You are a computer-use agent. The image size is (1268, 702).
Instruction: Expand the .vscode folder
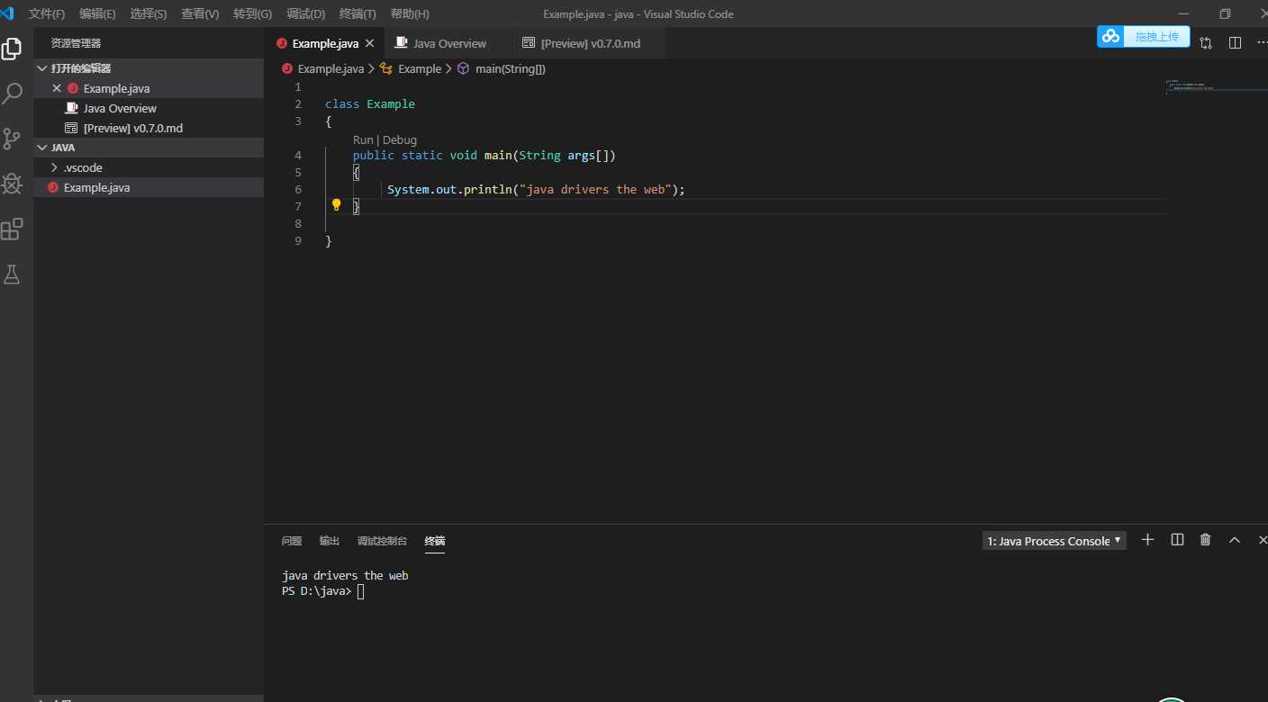pyautogui.click(x=149, y=167)
